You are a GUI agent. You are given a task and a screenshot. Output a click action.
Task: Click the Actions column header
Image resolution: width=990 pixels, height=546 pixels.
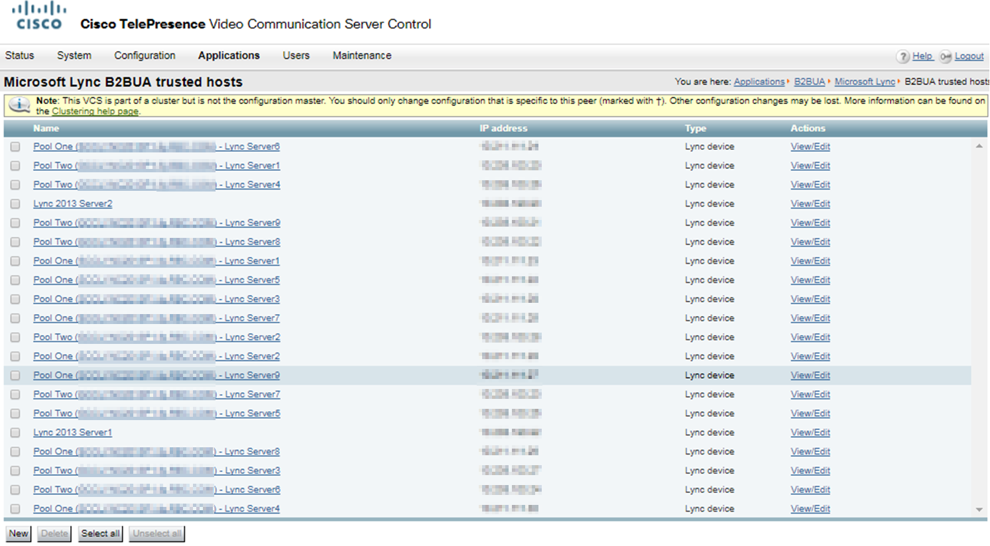808,129
